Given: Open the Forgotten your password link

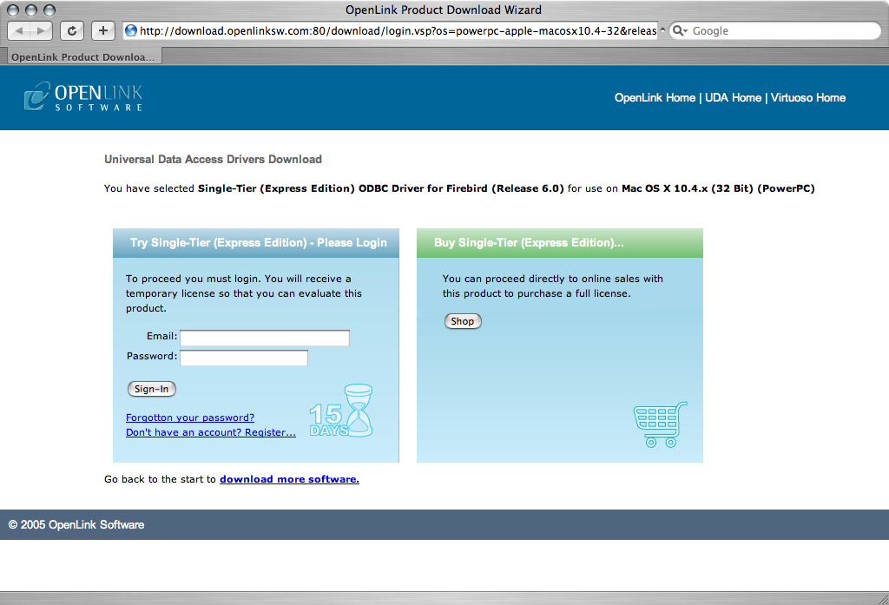Looking at the screenshot, I should (190, 418).
